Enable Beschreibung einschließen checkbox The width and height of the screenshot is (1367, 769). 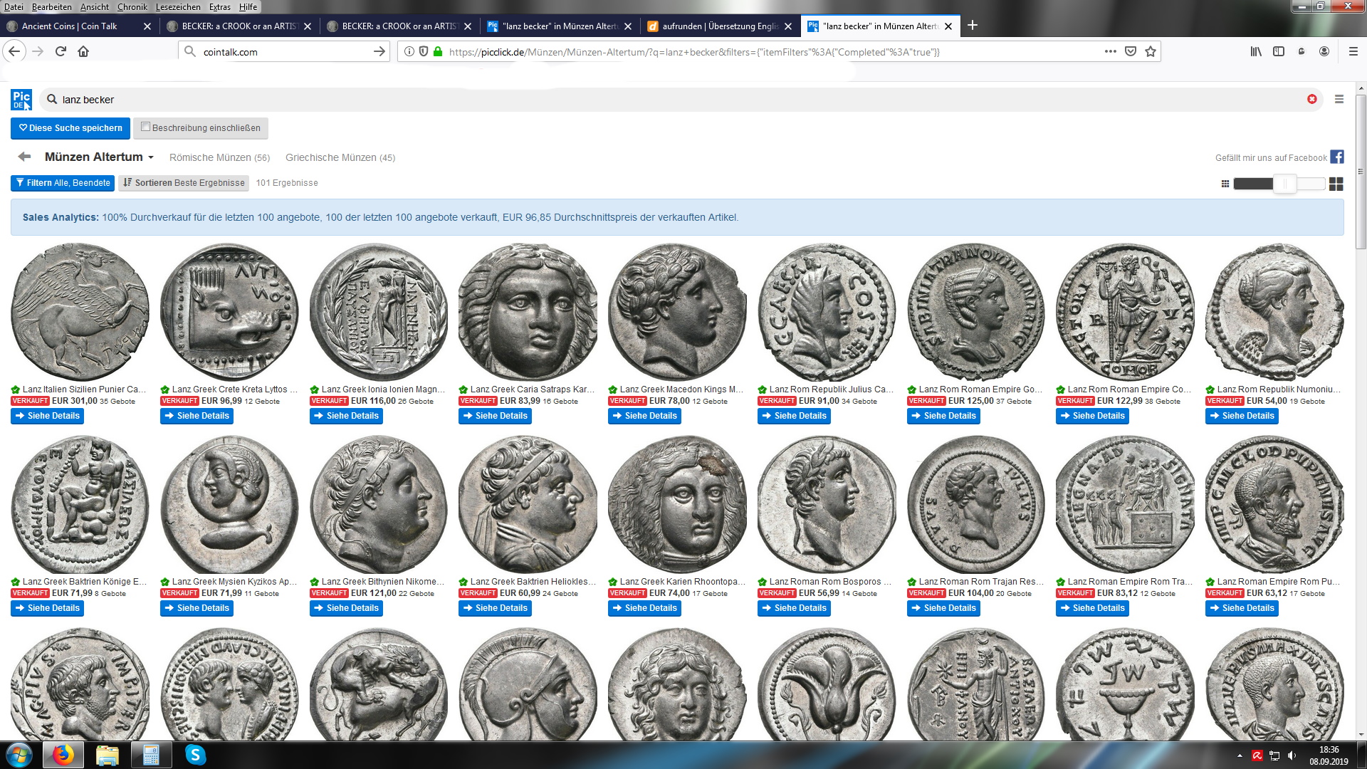pyautogui.click(x=145, y=127)
